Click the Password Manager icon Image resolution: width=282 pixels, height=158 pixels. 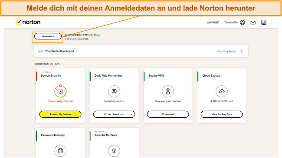coord(60,151)
